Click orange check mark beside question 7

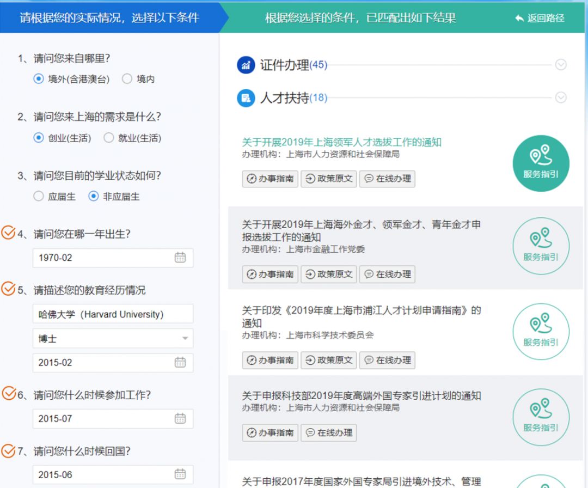(x=8, y=450)
